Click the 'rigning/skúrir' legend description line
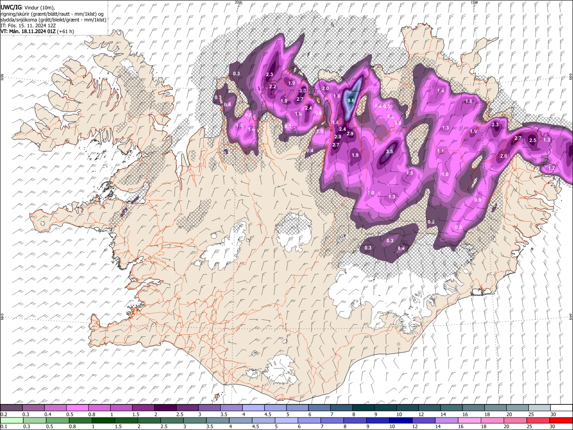 tap(52, 14)
